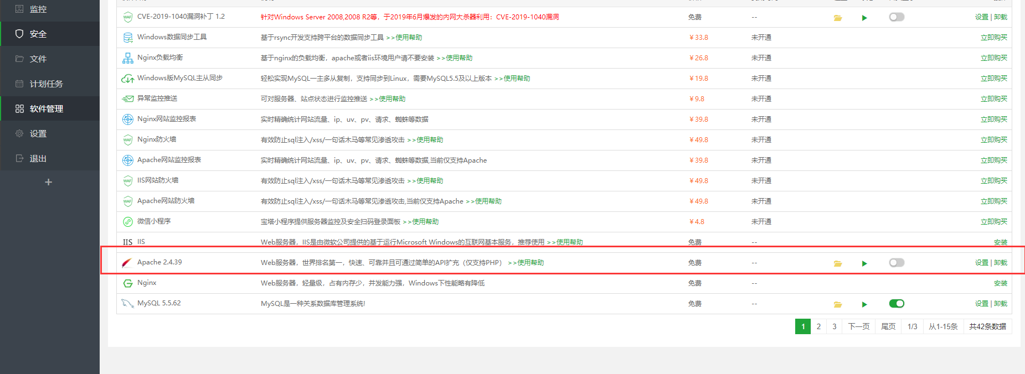Click 卸载 for Apache 2.4.39

(1001, 263)
